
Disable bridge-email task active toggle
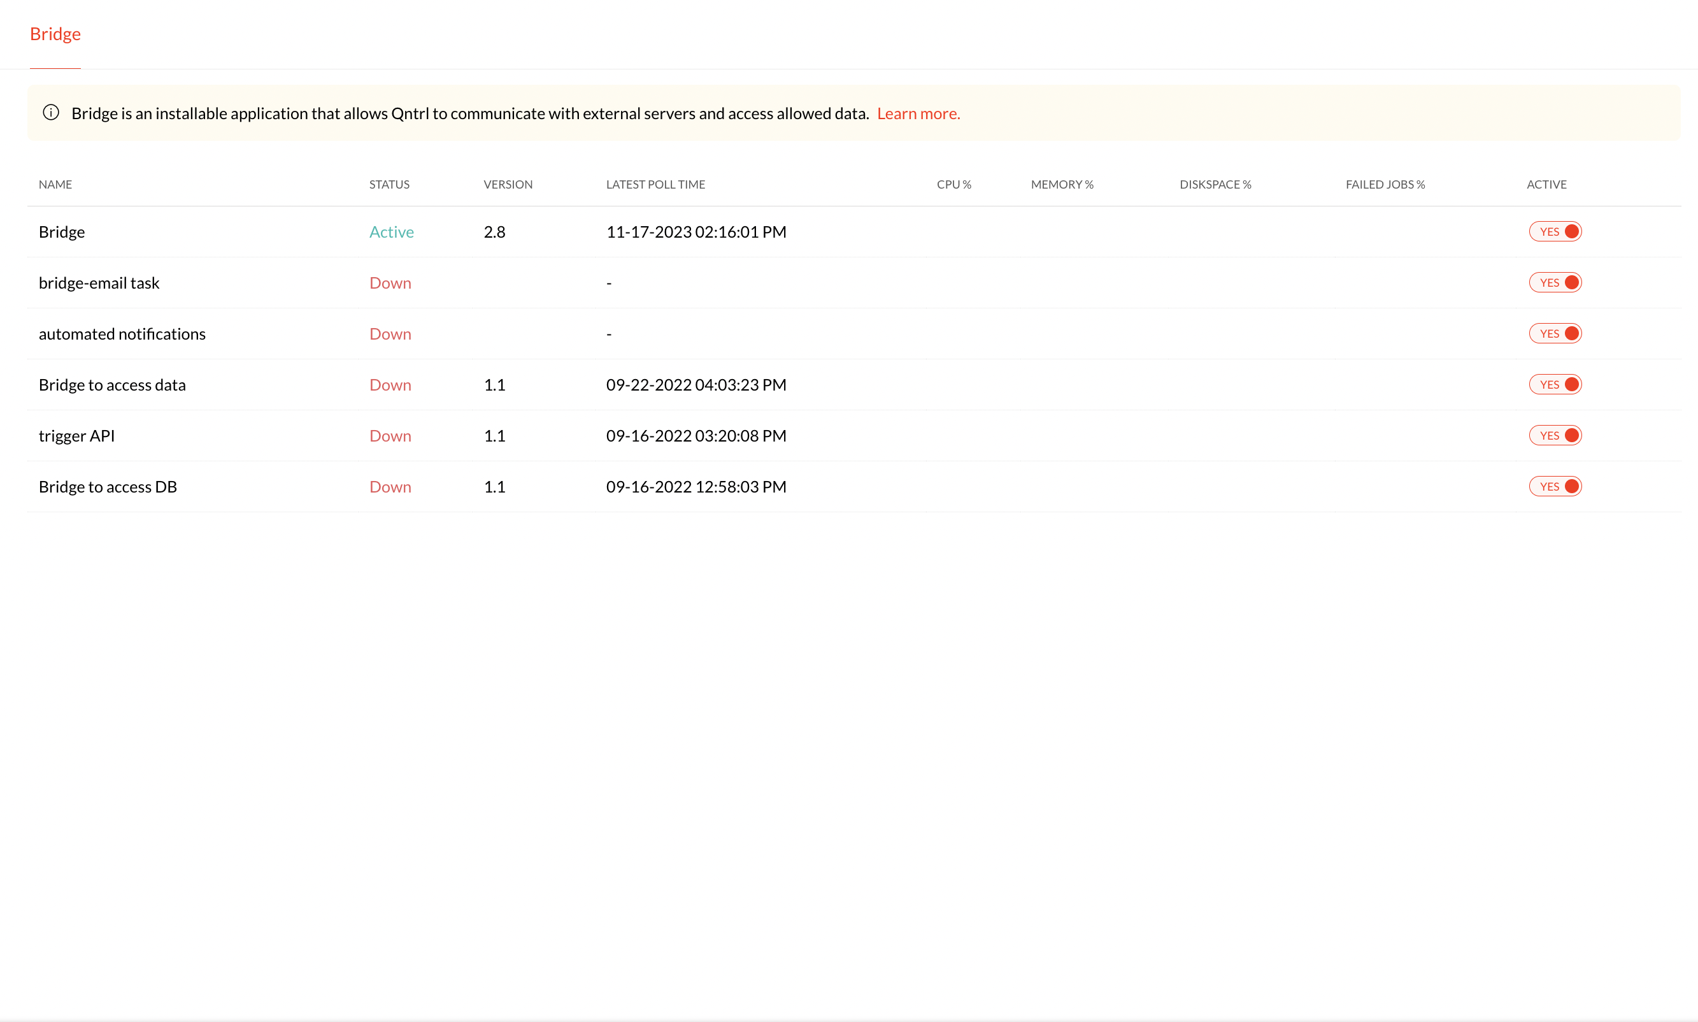[1555, 283]
